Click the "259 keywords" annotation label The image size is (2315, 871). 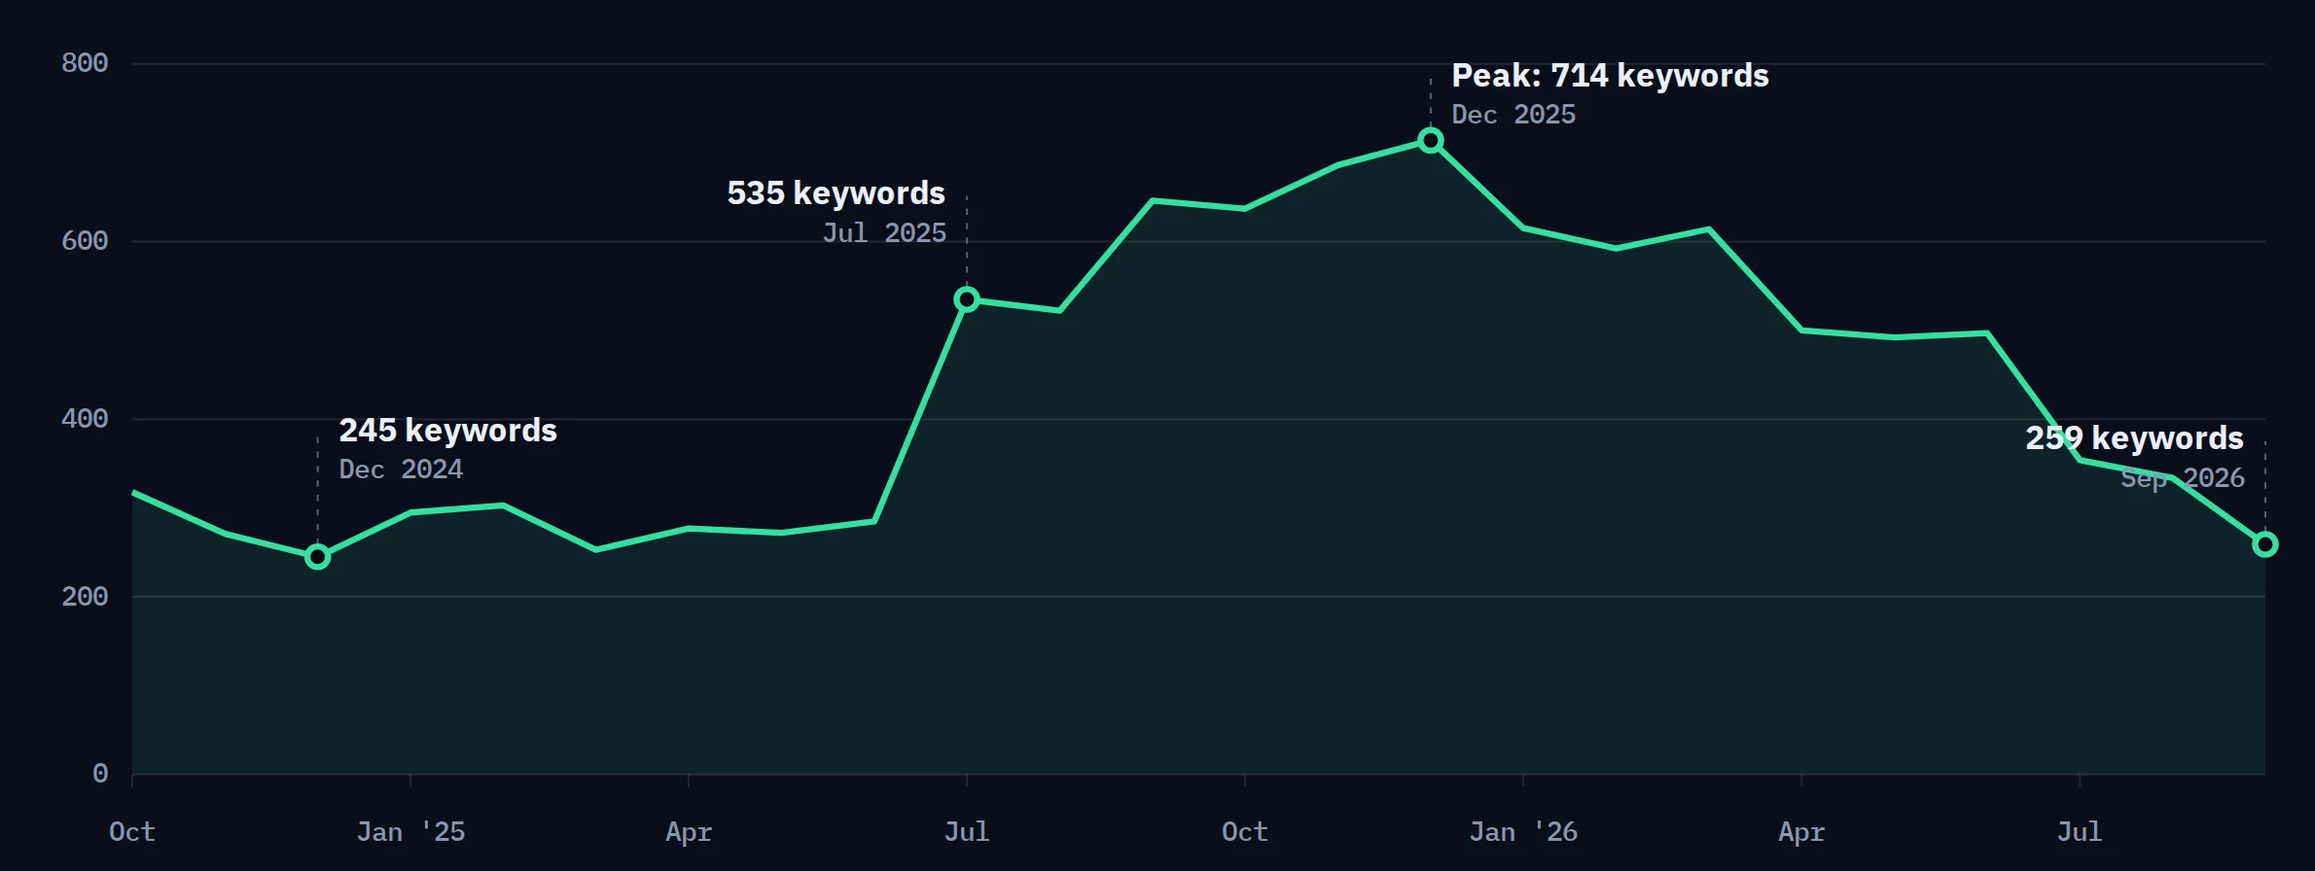pos(2135,438)
